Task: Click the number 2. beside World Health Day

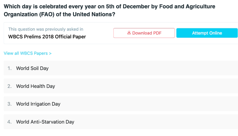Action: pos(10,86)
